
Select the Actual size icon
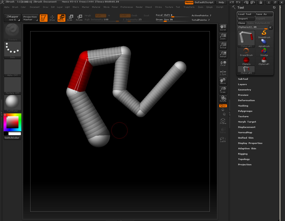click(x=223, y=46)
